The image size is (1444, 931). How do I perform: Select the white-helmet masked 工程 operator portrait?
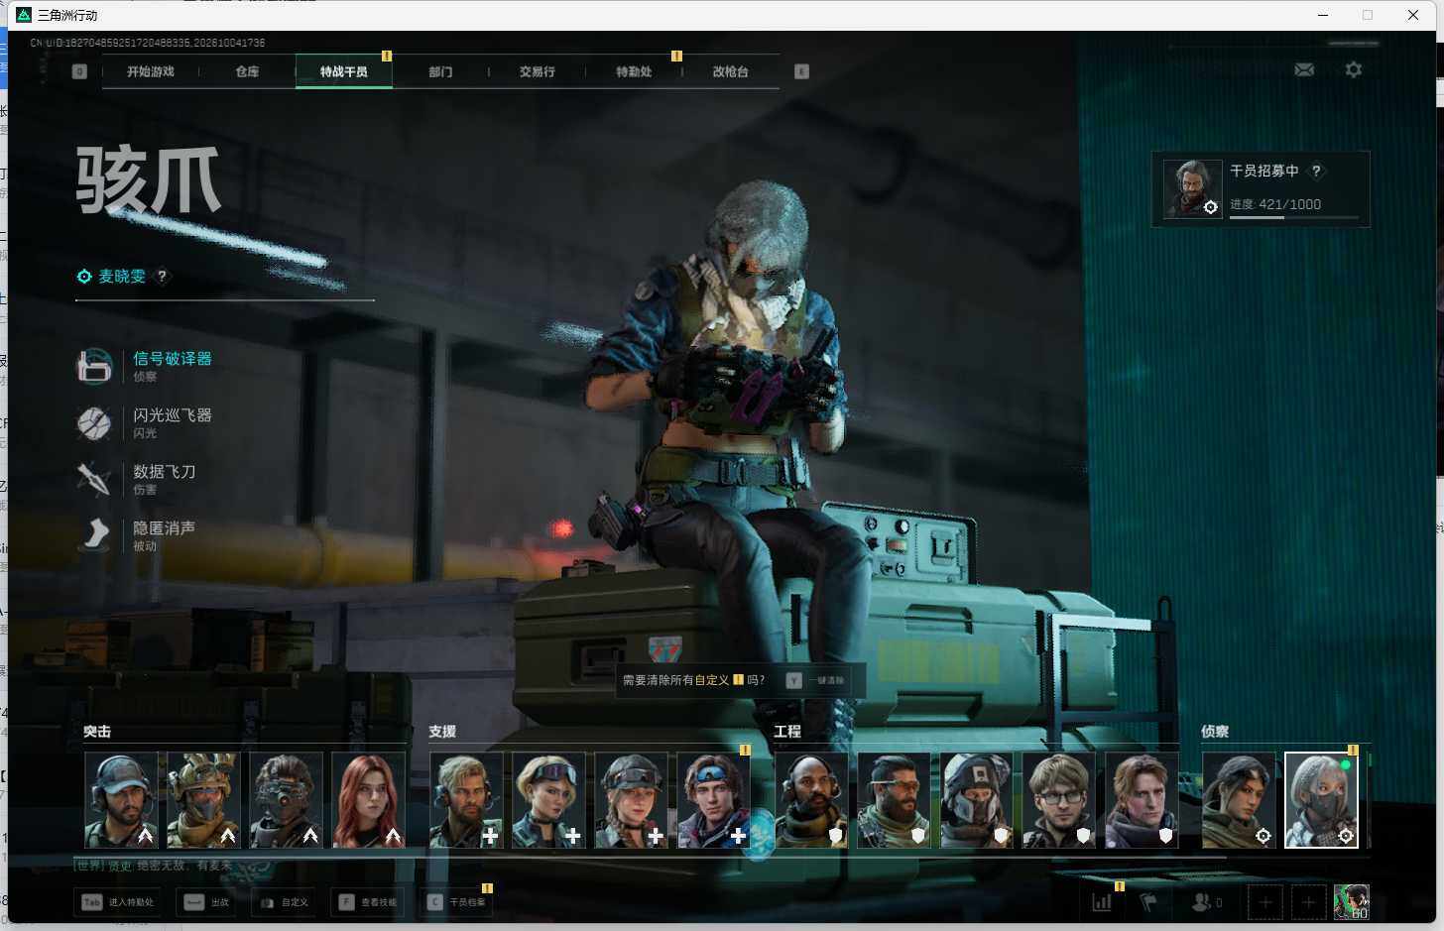[x=976, y=800]
